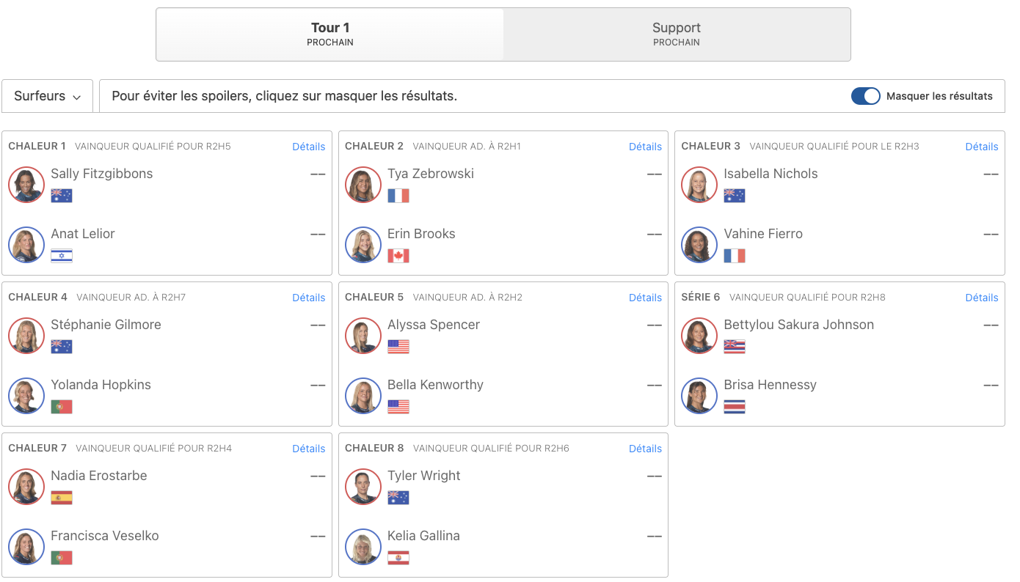This screenshot has height=582, width=1020.
Task: Open Détails link for Série 6
Action: coord(982,298)
